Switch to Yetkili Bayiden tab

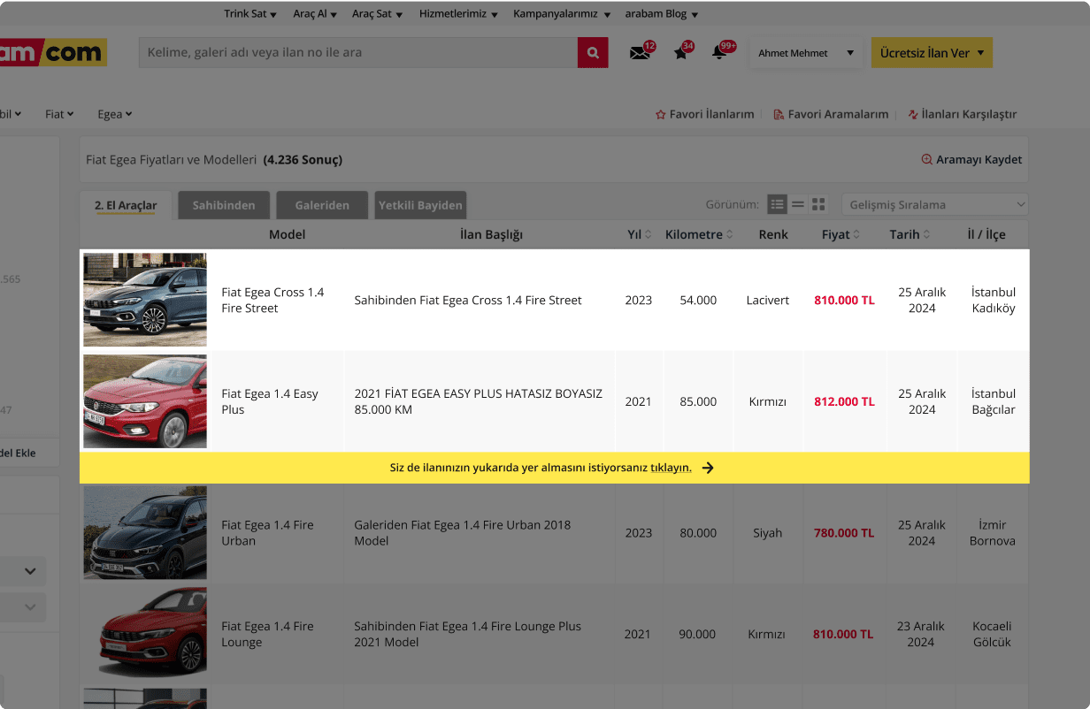pyautogui.click(x=420, y=205)
